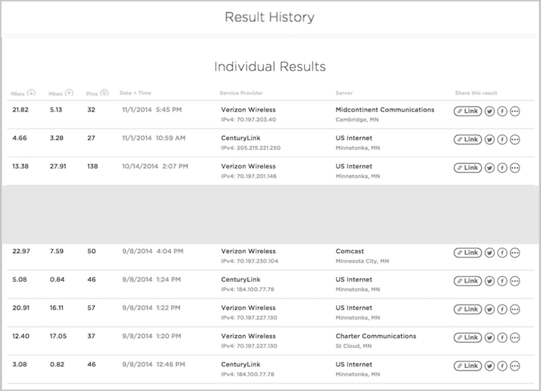Click the Individual Results heading
Screen dimensions: 541x391
pyautogui.click(x=270, y=66)
